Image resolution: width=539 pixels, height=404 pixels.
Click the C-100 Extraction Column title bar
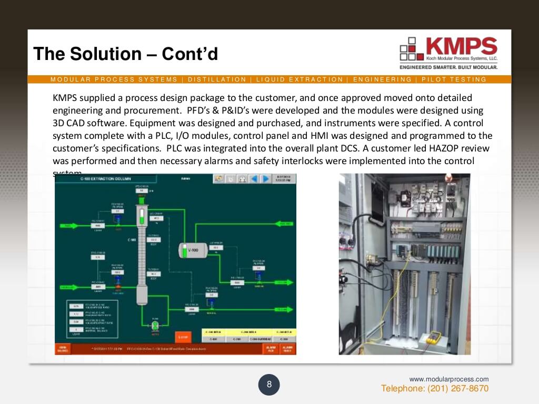coord(105,179)
